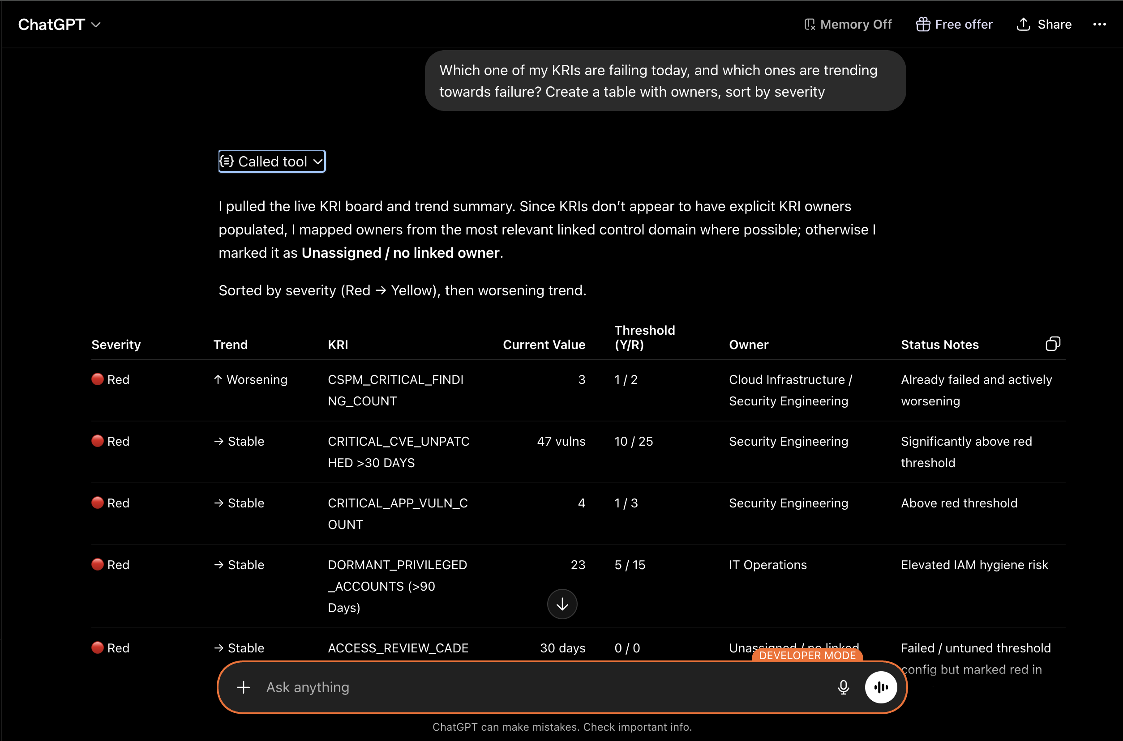Expand the Called tool details
The width and height of the screenshot is (1123, 741).
pos(272,162)
